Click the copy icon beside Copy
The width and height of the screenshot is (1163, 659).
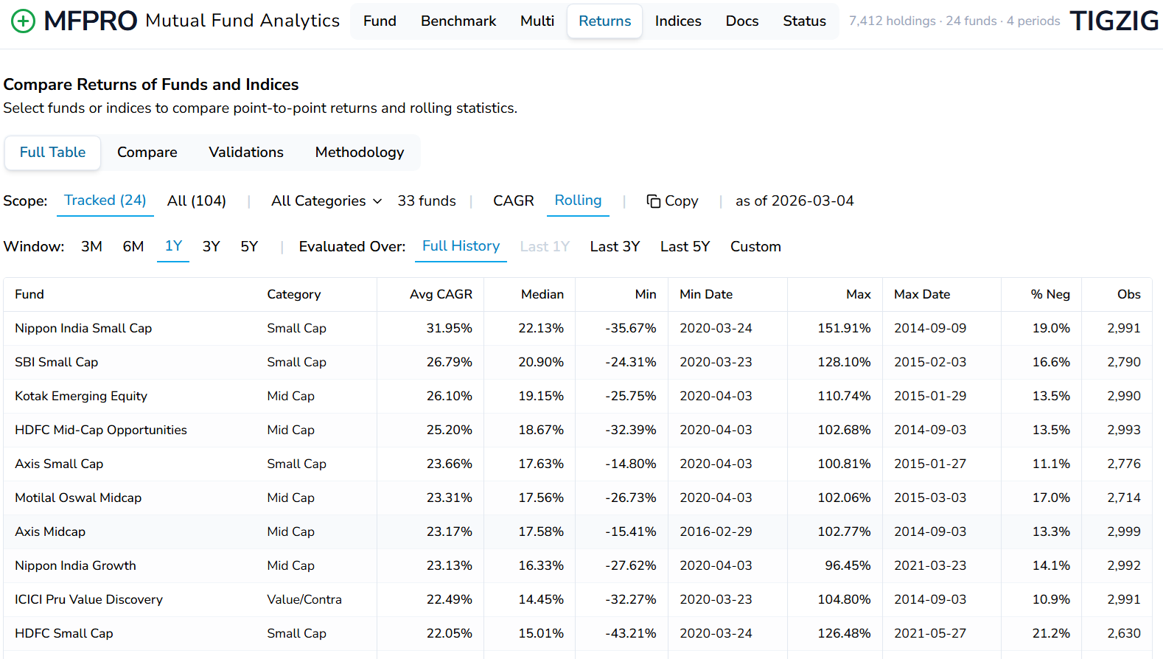pyautogui.click(x=653, y=201)
